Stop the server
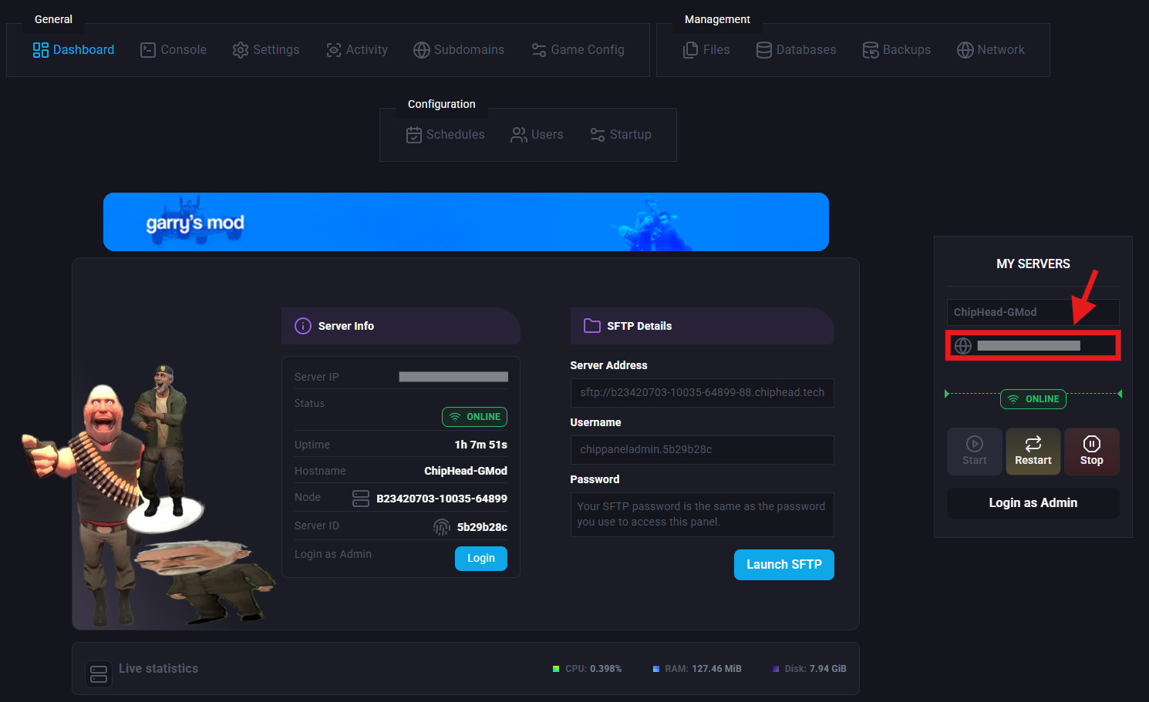The image size is (1149, 702). coord(1092,452)
